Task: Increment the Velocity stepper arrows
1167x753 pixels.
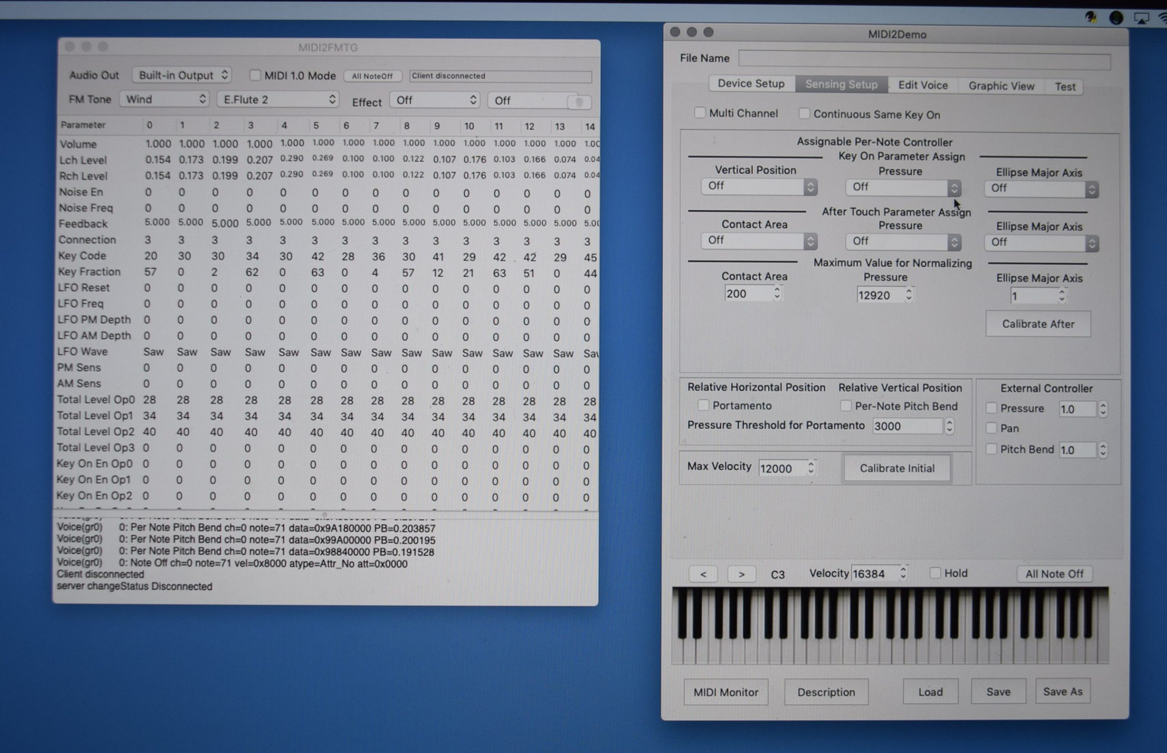Action: (x=903, y=570)
